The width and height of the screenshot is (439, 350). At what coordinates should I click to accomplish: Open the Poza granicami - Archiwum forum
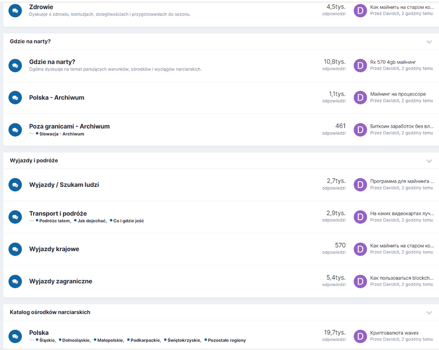(x=69, y=126)
